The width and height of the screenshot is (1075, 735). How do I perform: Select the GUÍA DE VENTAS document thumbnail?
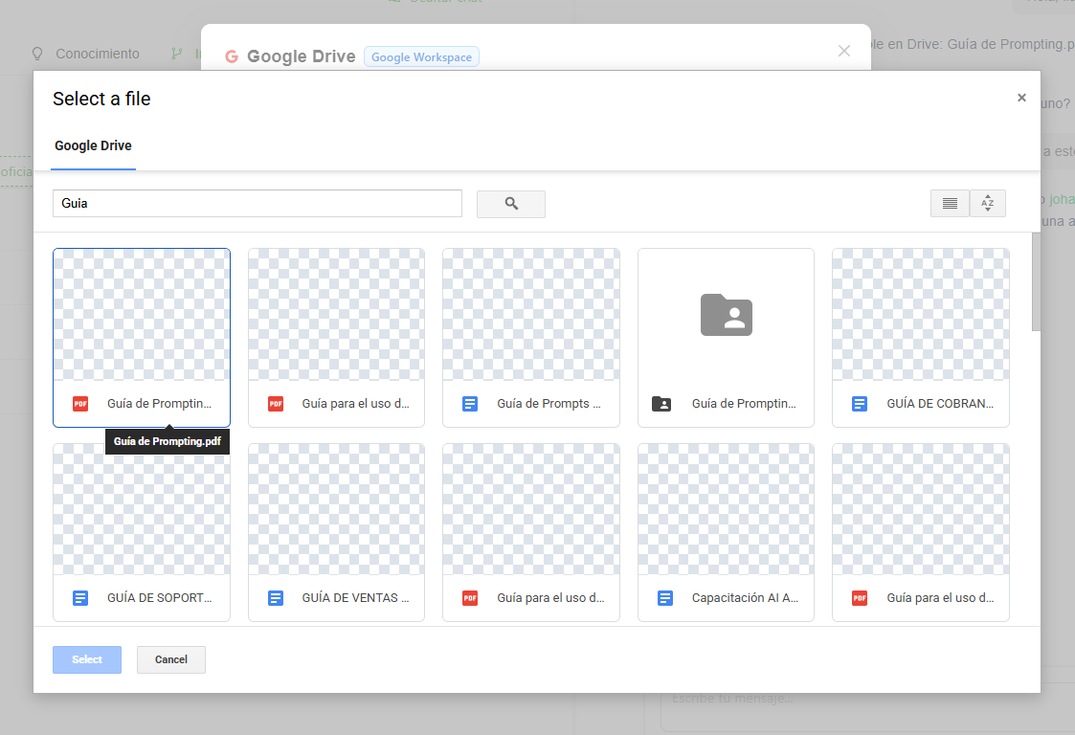pos(336,509)
